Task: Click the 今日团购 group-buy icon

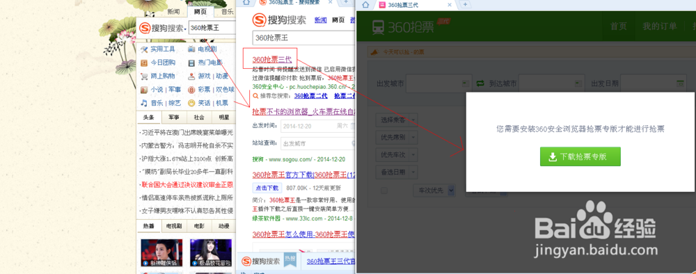Action: pos(144,63)
